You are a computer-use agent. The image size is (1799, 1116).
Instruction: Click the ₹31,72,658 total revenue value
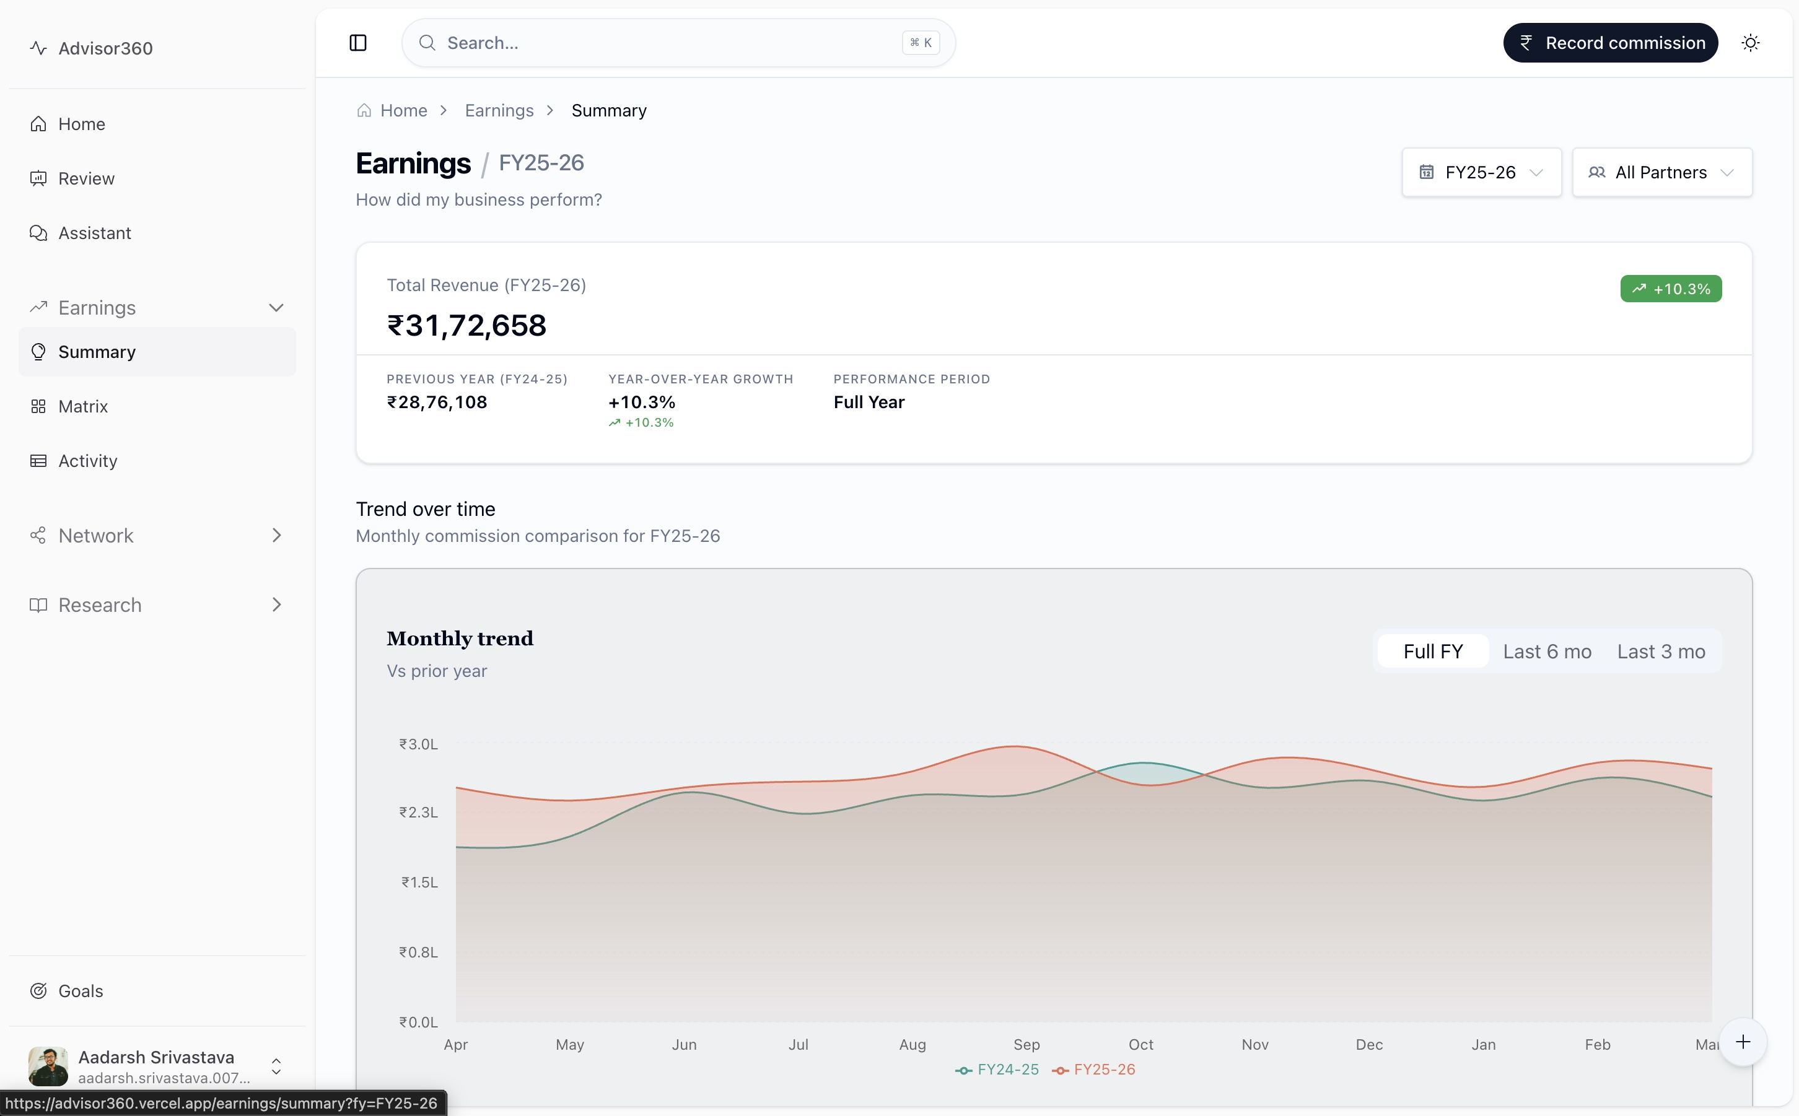pos(466,326)
